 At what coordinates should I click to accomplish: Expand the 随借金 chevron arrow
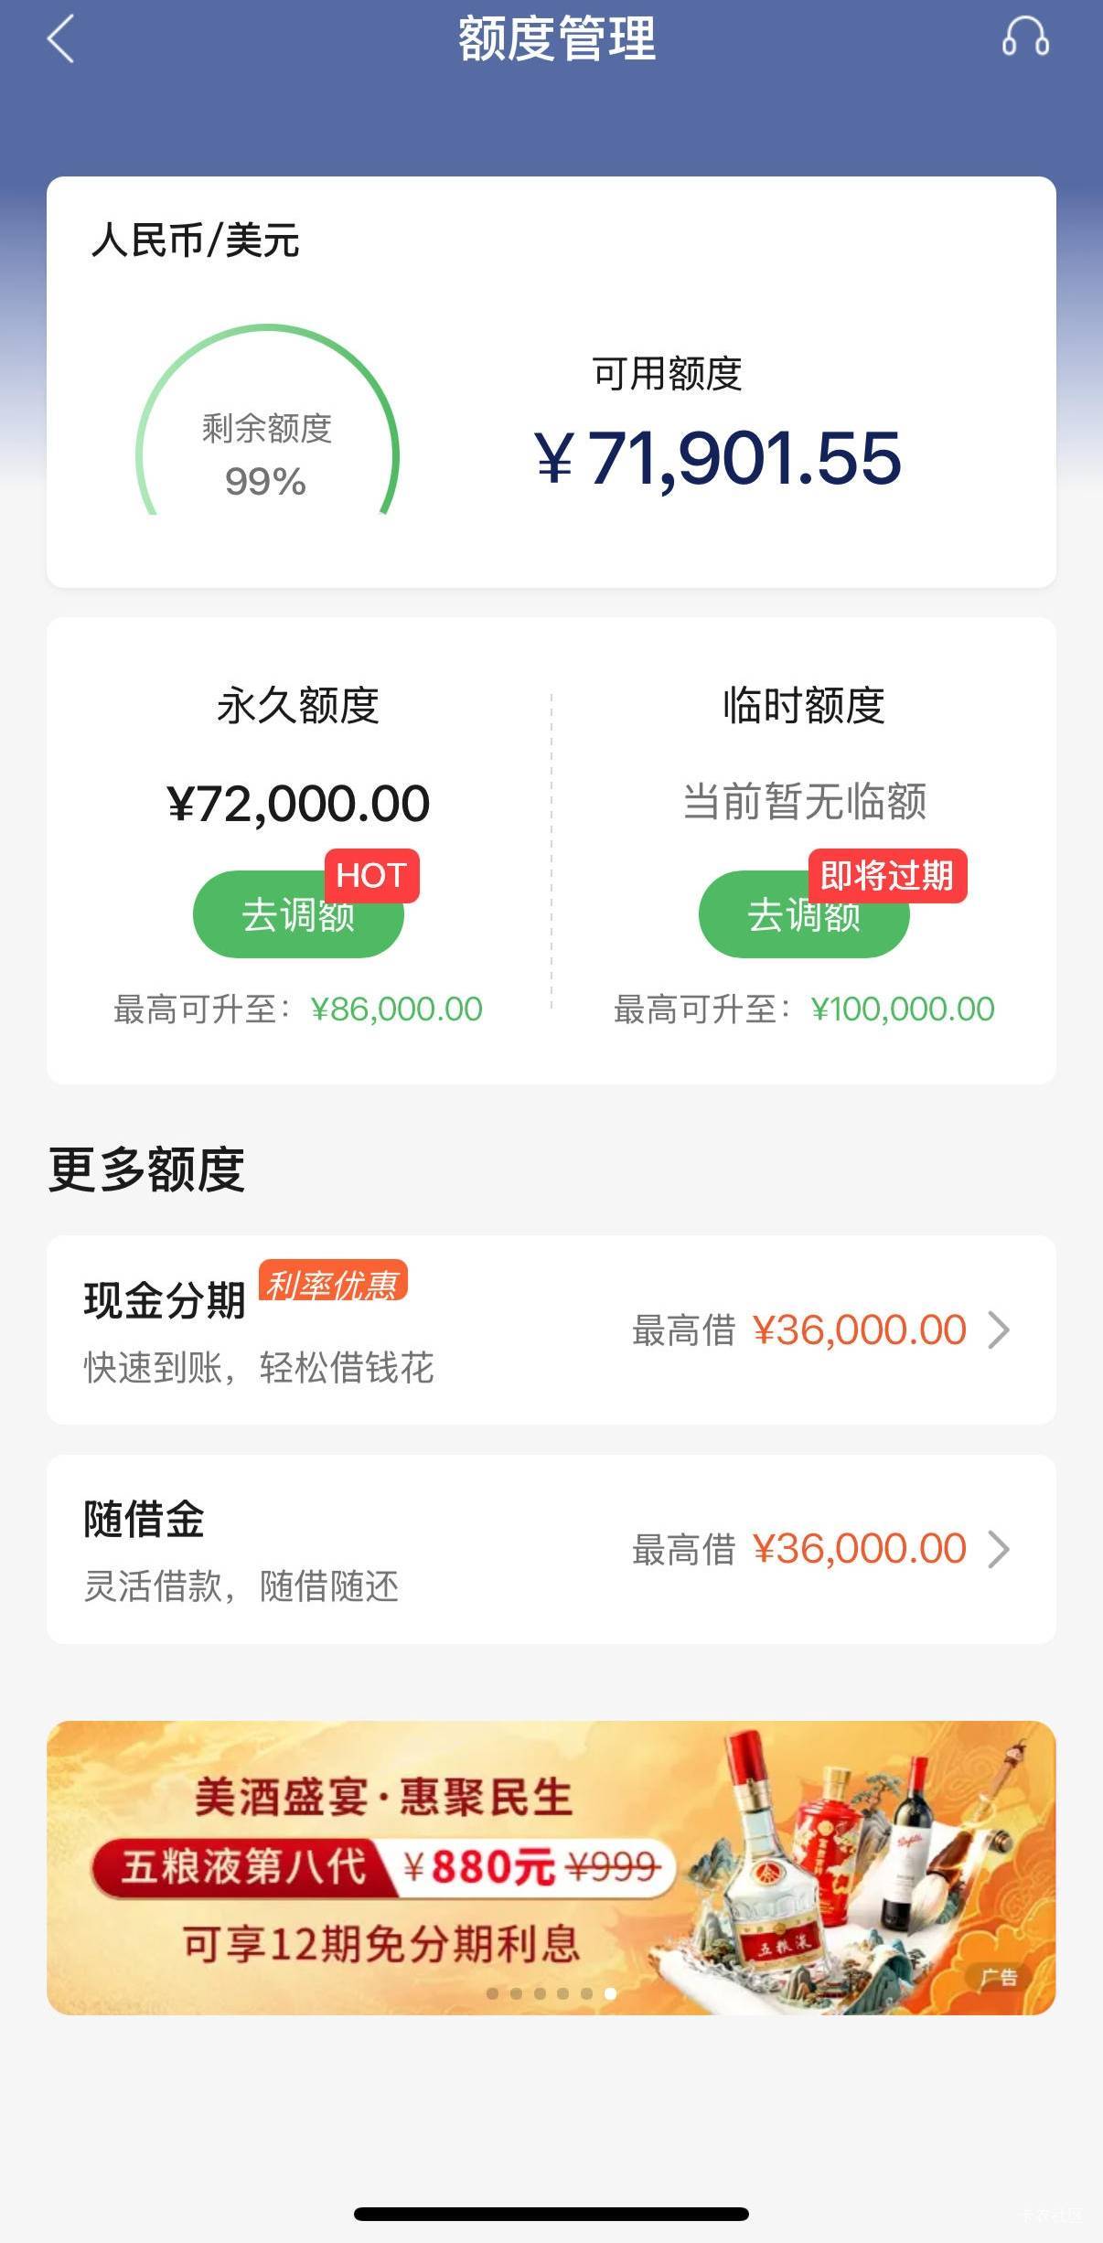click(1000, 1549)
